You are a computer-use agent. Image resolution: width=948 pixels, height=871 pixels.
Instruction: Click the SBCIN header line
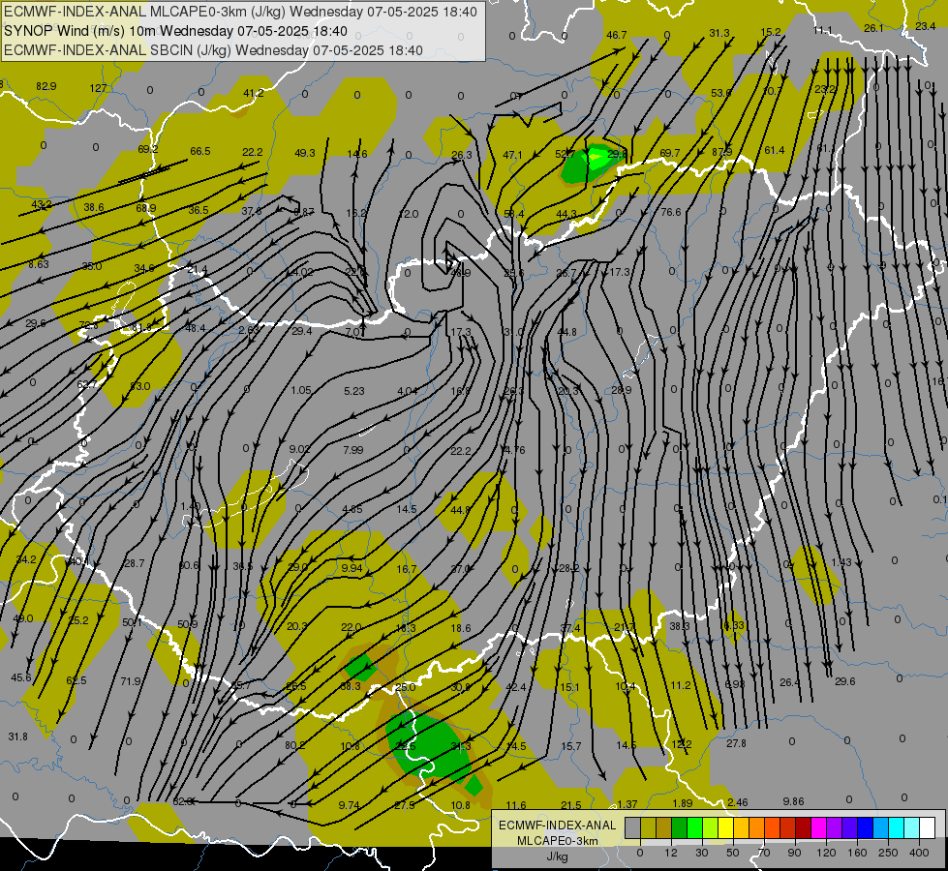pos(213,50)
